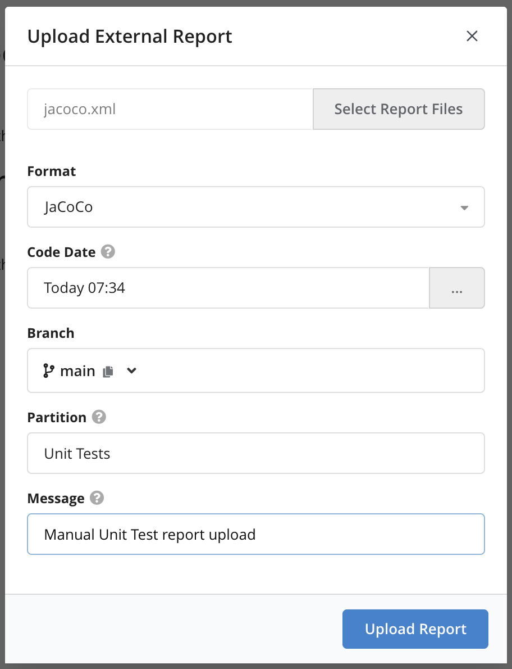Image resolution: width=512 pixels, height=669 pixels.
Task: Open the Format dropdown showing JaCoCo
Action: click(256, 207)
